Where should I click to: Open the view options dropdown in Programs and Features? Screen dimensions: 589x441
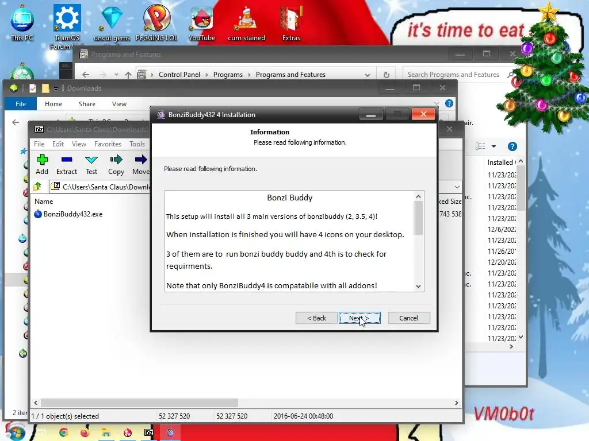pos(494,146)
